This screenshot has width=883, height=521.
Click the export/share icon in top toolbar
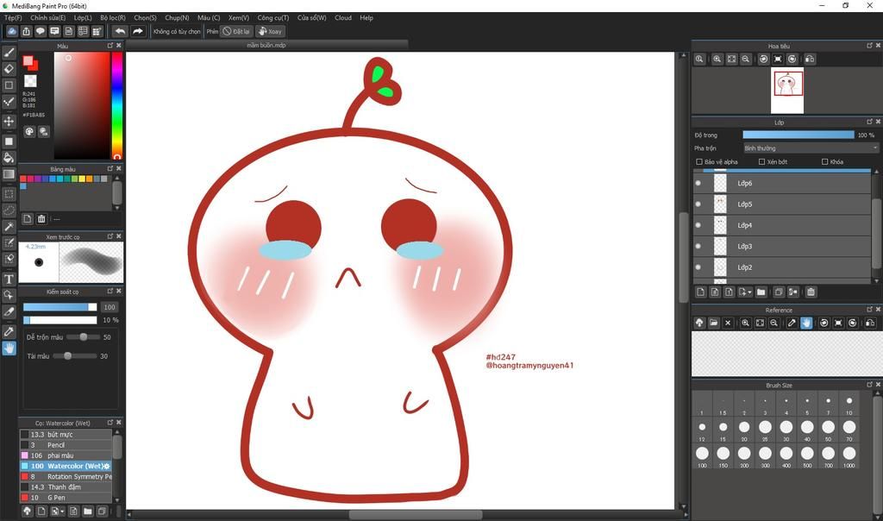(x=27, y=32)
